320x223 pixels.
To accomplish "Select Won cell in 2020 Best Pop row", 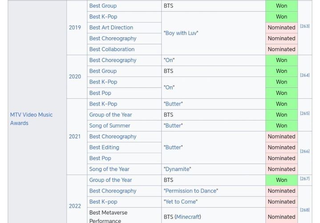I will [x=282, y=93].
